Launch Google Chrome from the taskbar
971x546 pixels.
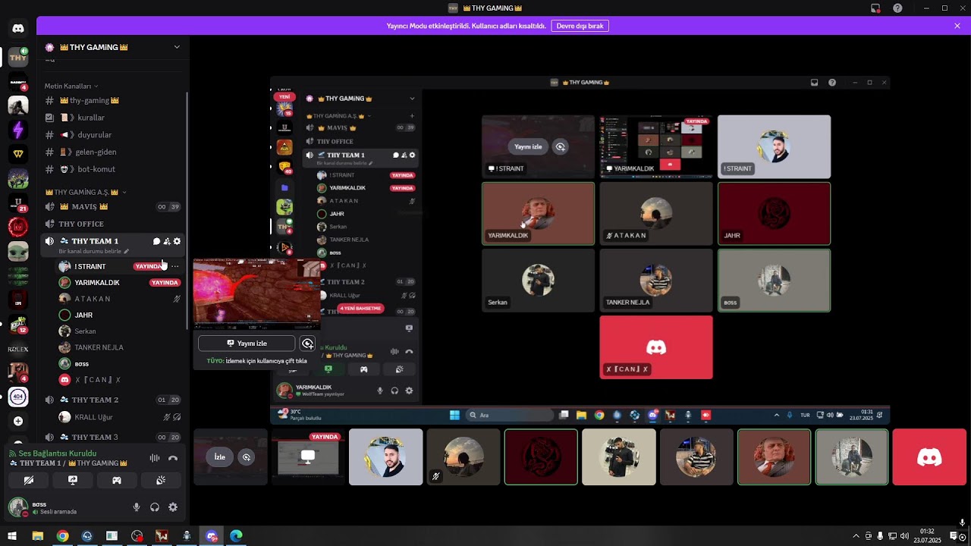62,536
